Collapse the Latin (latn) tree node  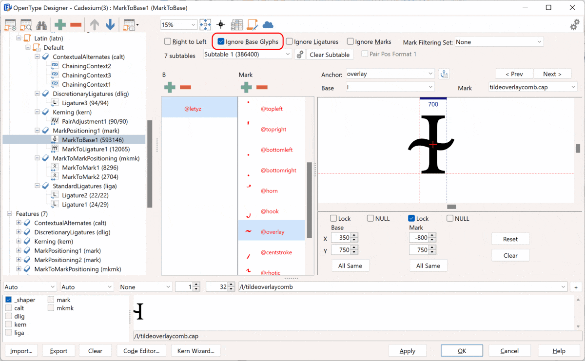[x=19, y=38]
